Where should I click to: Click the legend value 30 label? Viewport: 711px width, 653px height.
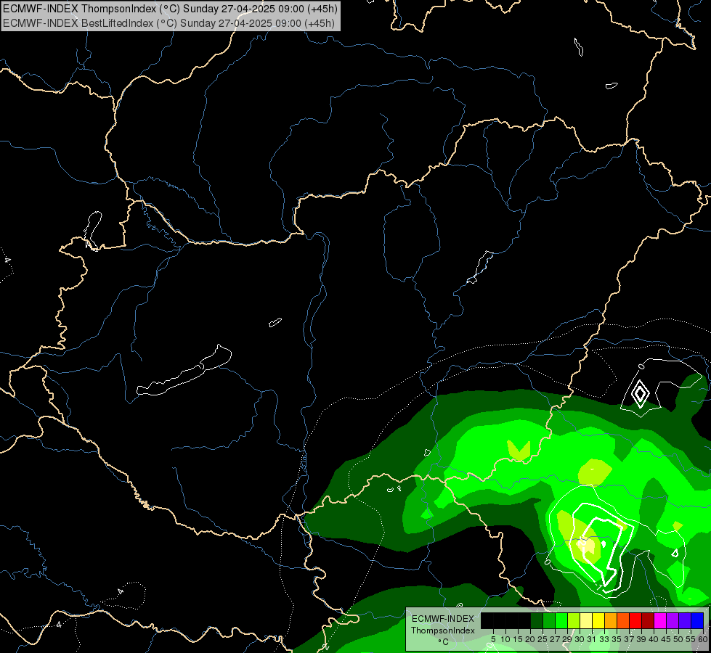tap(580, 639)
